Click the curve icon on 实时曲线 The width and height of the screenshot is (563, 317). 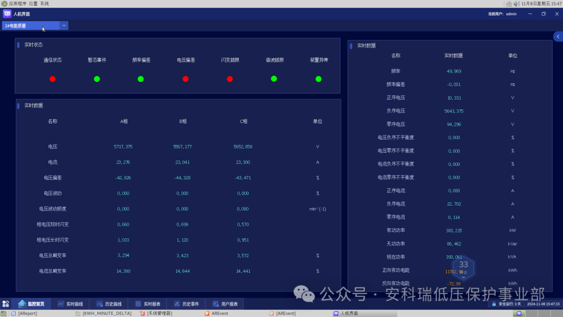61,304
